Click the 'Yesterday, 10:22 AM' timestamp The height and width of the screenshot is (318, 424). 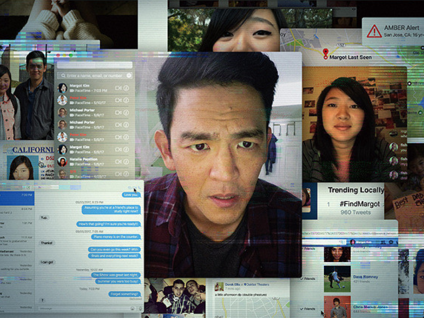[x=89, y=270]
